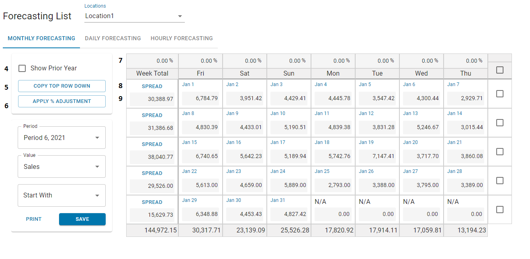Expand the Start With dropdown

[x=61, y=195]
